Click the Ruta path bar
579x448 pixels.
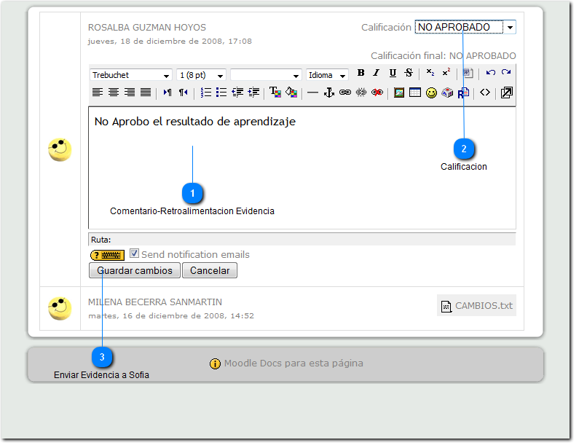point(302,240)
